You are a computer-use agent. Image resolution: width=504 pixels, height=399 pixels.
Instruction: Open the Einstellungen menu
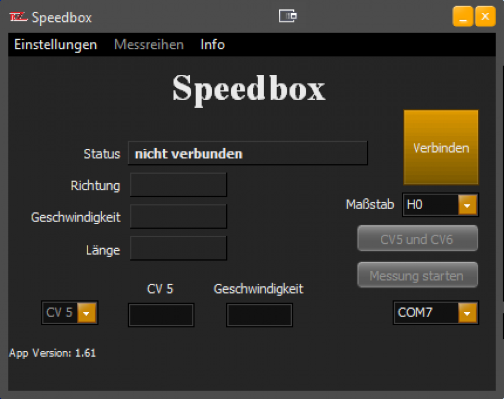pos(55,44)
